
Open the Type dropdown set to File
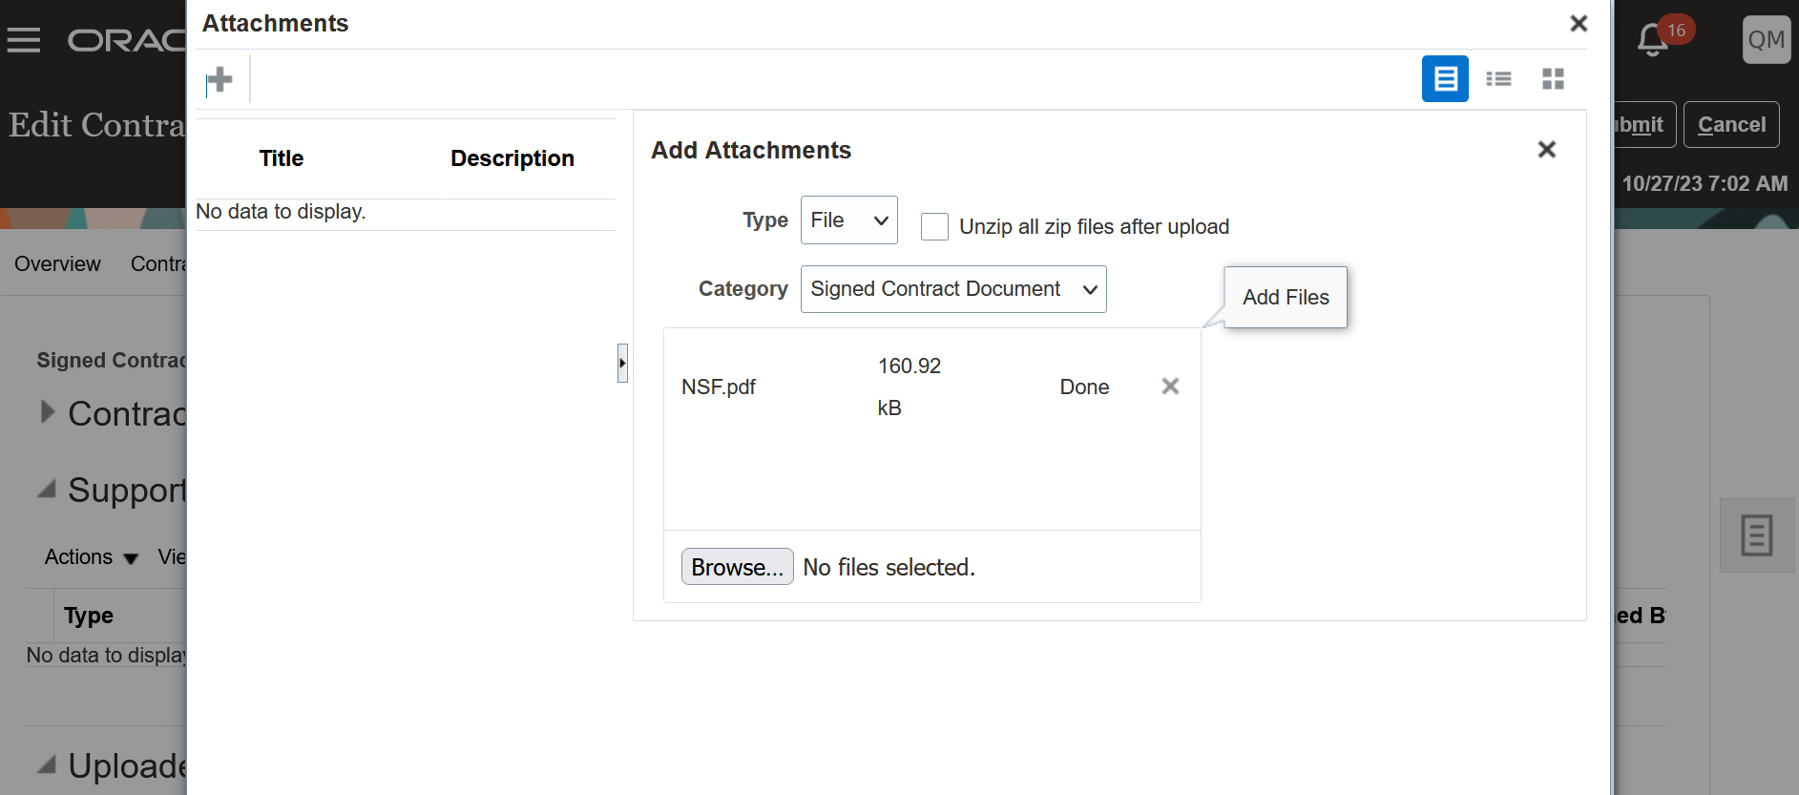pyautogui.click(x=848, y=220)
